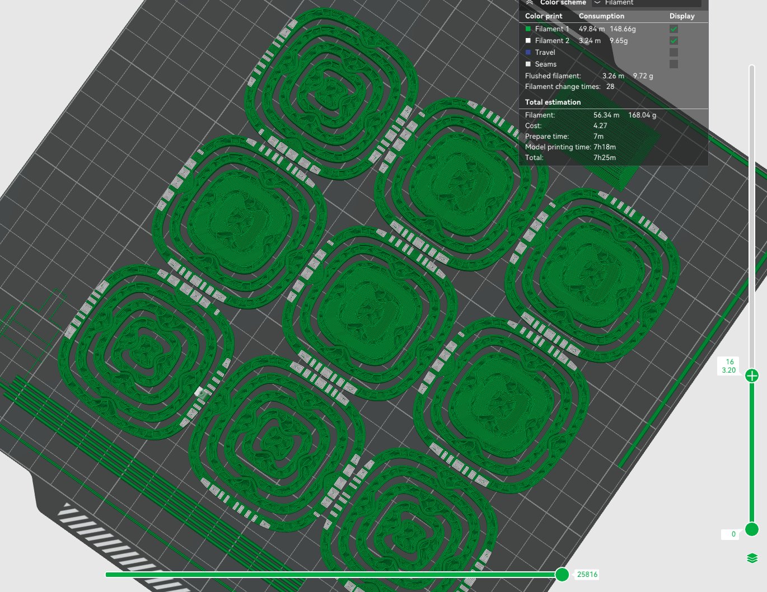767x592 pixels.
Task: Click the layer value label 16 / 3.20
Action: point(728,366)
